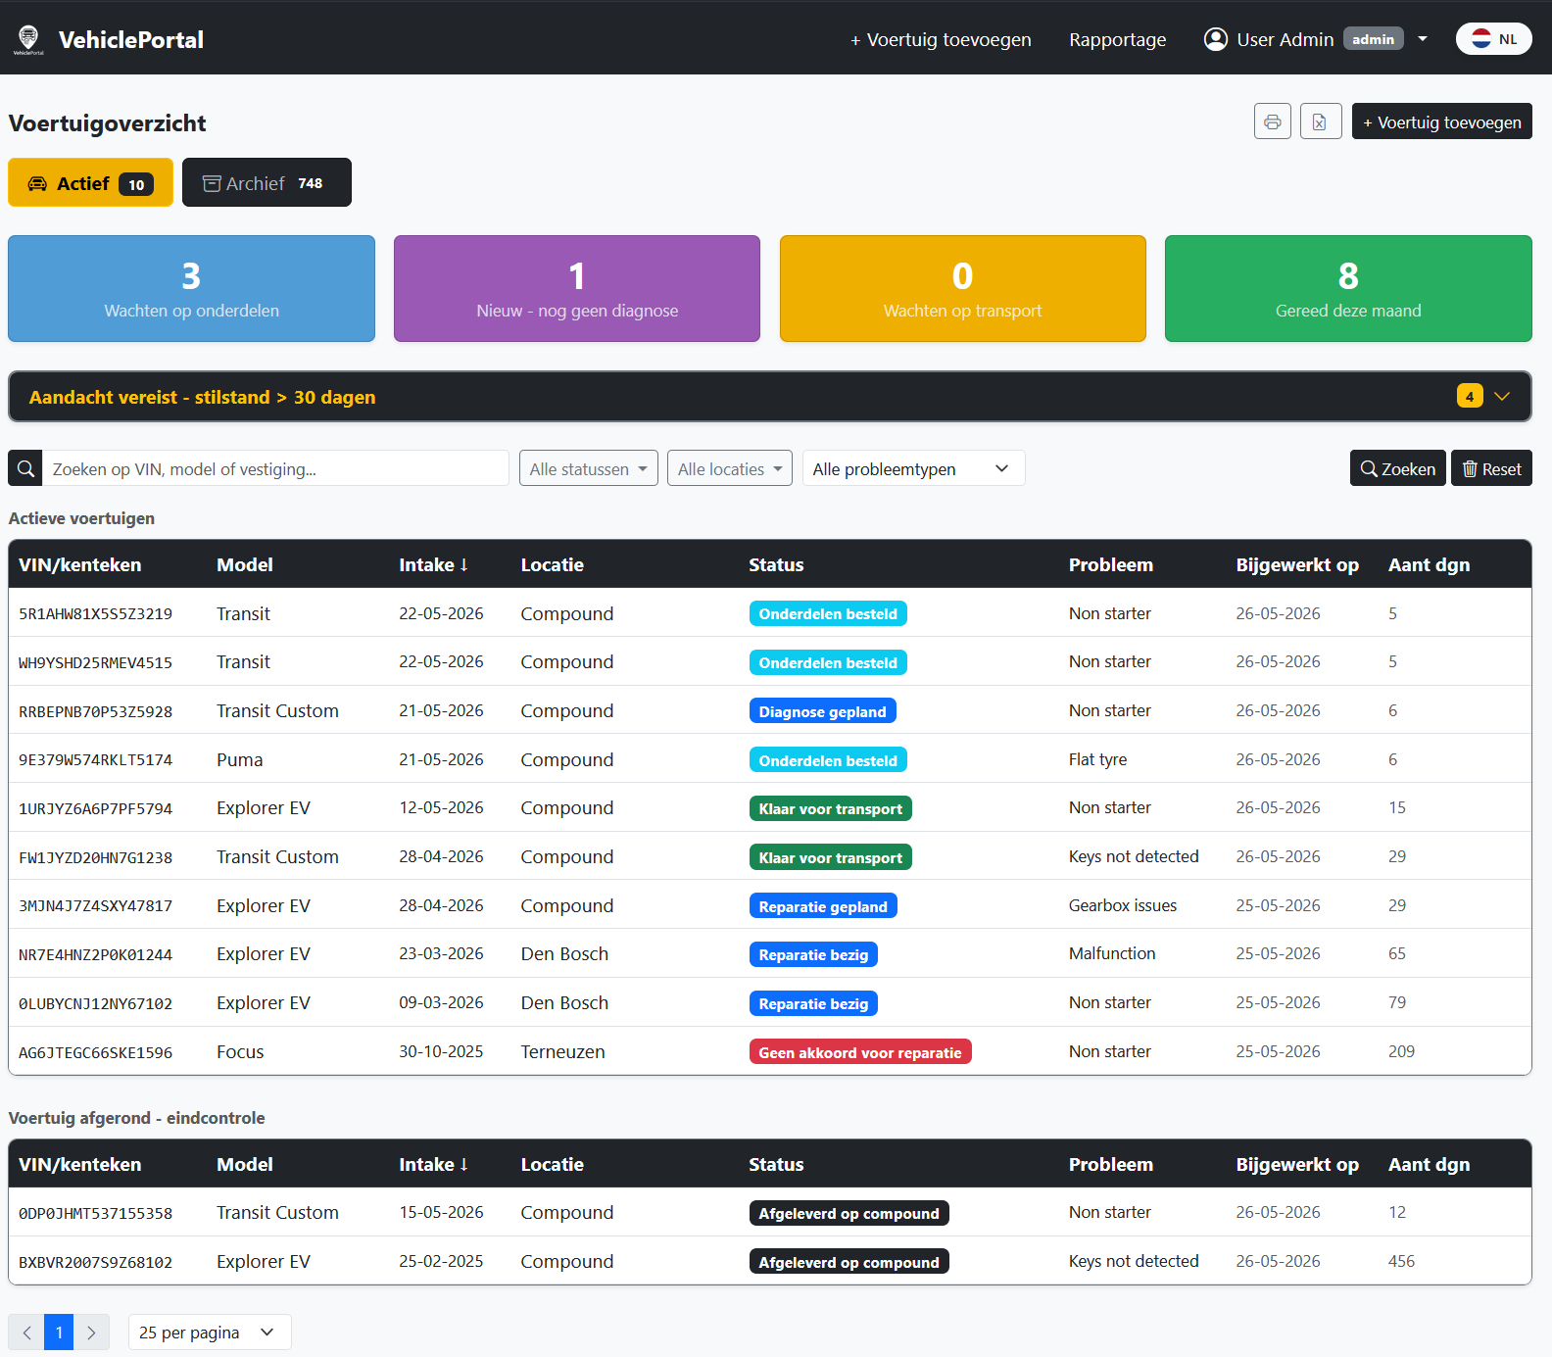This screenshot has width=1552, height=1357.
Task: Click the VehiclePortal logo icon
Action: coord(28,39)
